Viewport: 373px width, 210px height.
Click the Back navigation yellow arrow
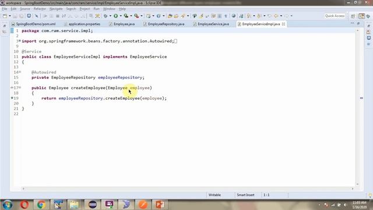276,16
